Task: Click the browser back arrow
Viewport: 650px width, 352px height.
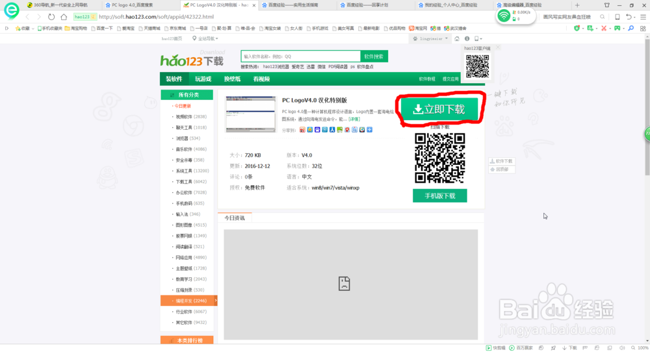Action: tap(27, 17)
